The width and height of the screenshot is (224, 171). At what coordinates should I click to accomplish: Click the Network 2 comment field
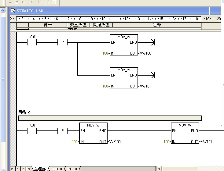point(110,118)
